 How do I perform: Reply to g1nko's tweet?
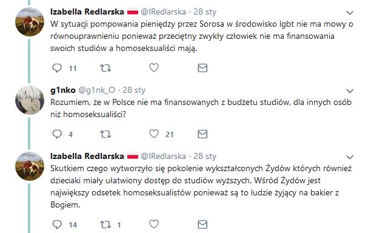57,134
